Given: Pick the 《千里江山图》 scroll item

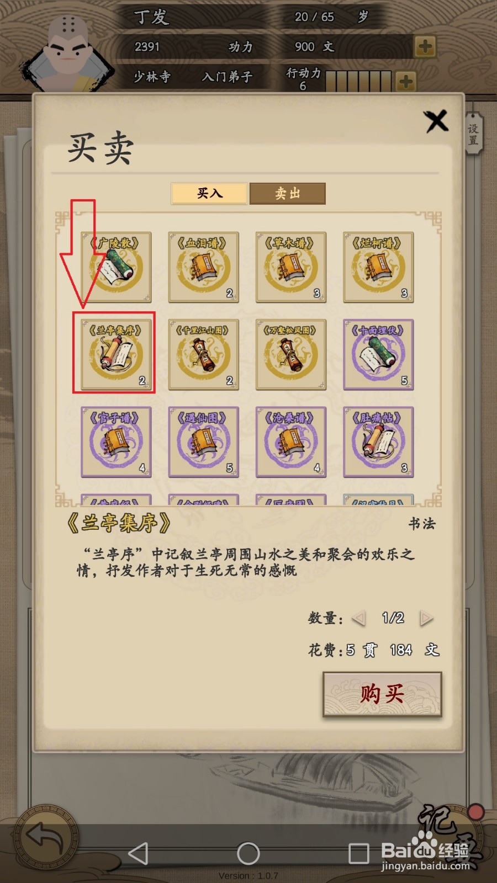Looking at the screenshot, I should [x=203, y=354].
